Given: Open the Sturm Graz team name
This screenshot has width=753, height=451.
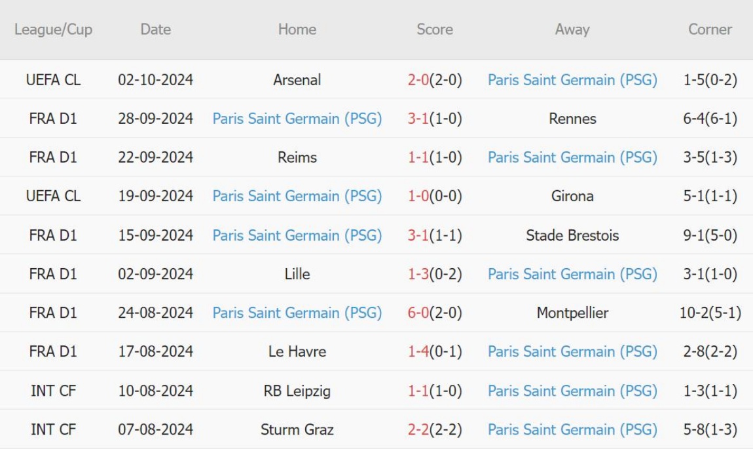Looking at the screenshot, I should (297, 429).
